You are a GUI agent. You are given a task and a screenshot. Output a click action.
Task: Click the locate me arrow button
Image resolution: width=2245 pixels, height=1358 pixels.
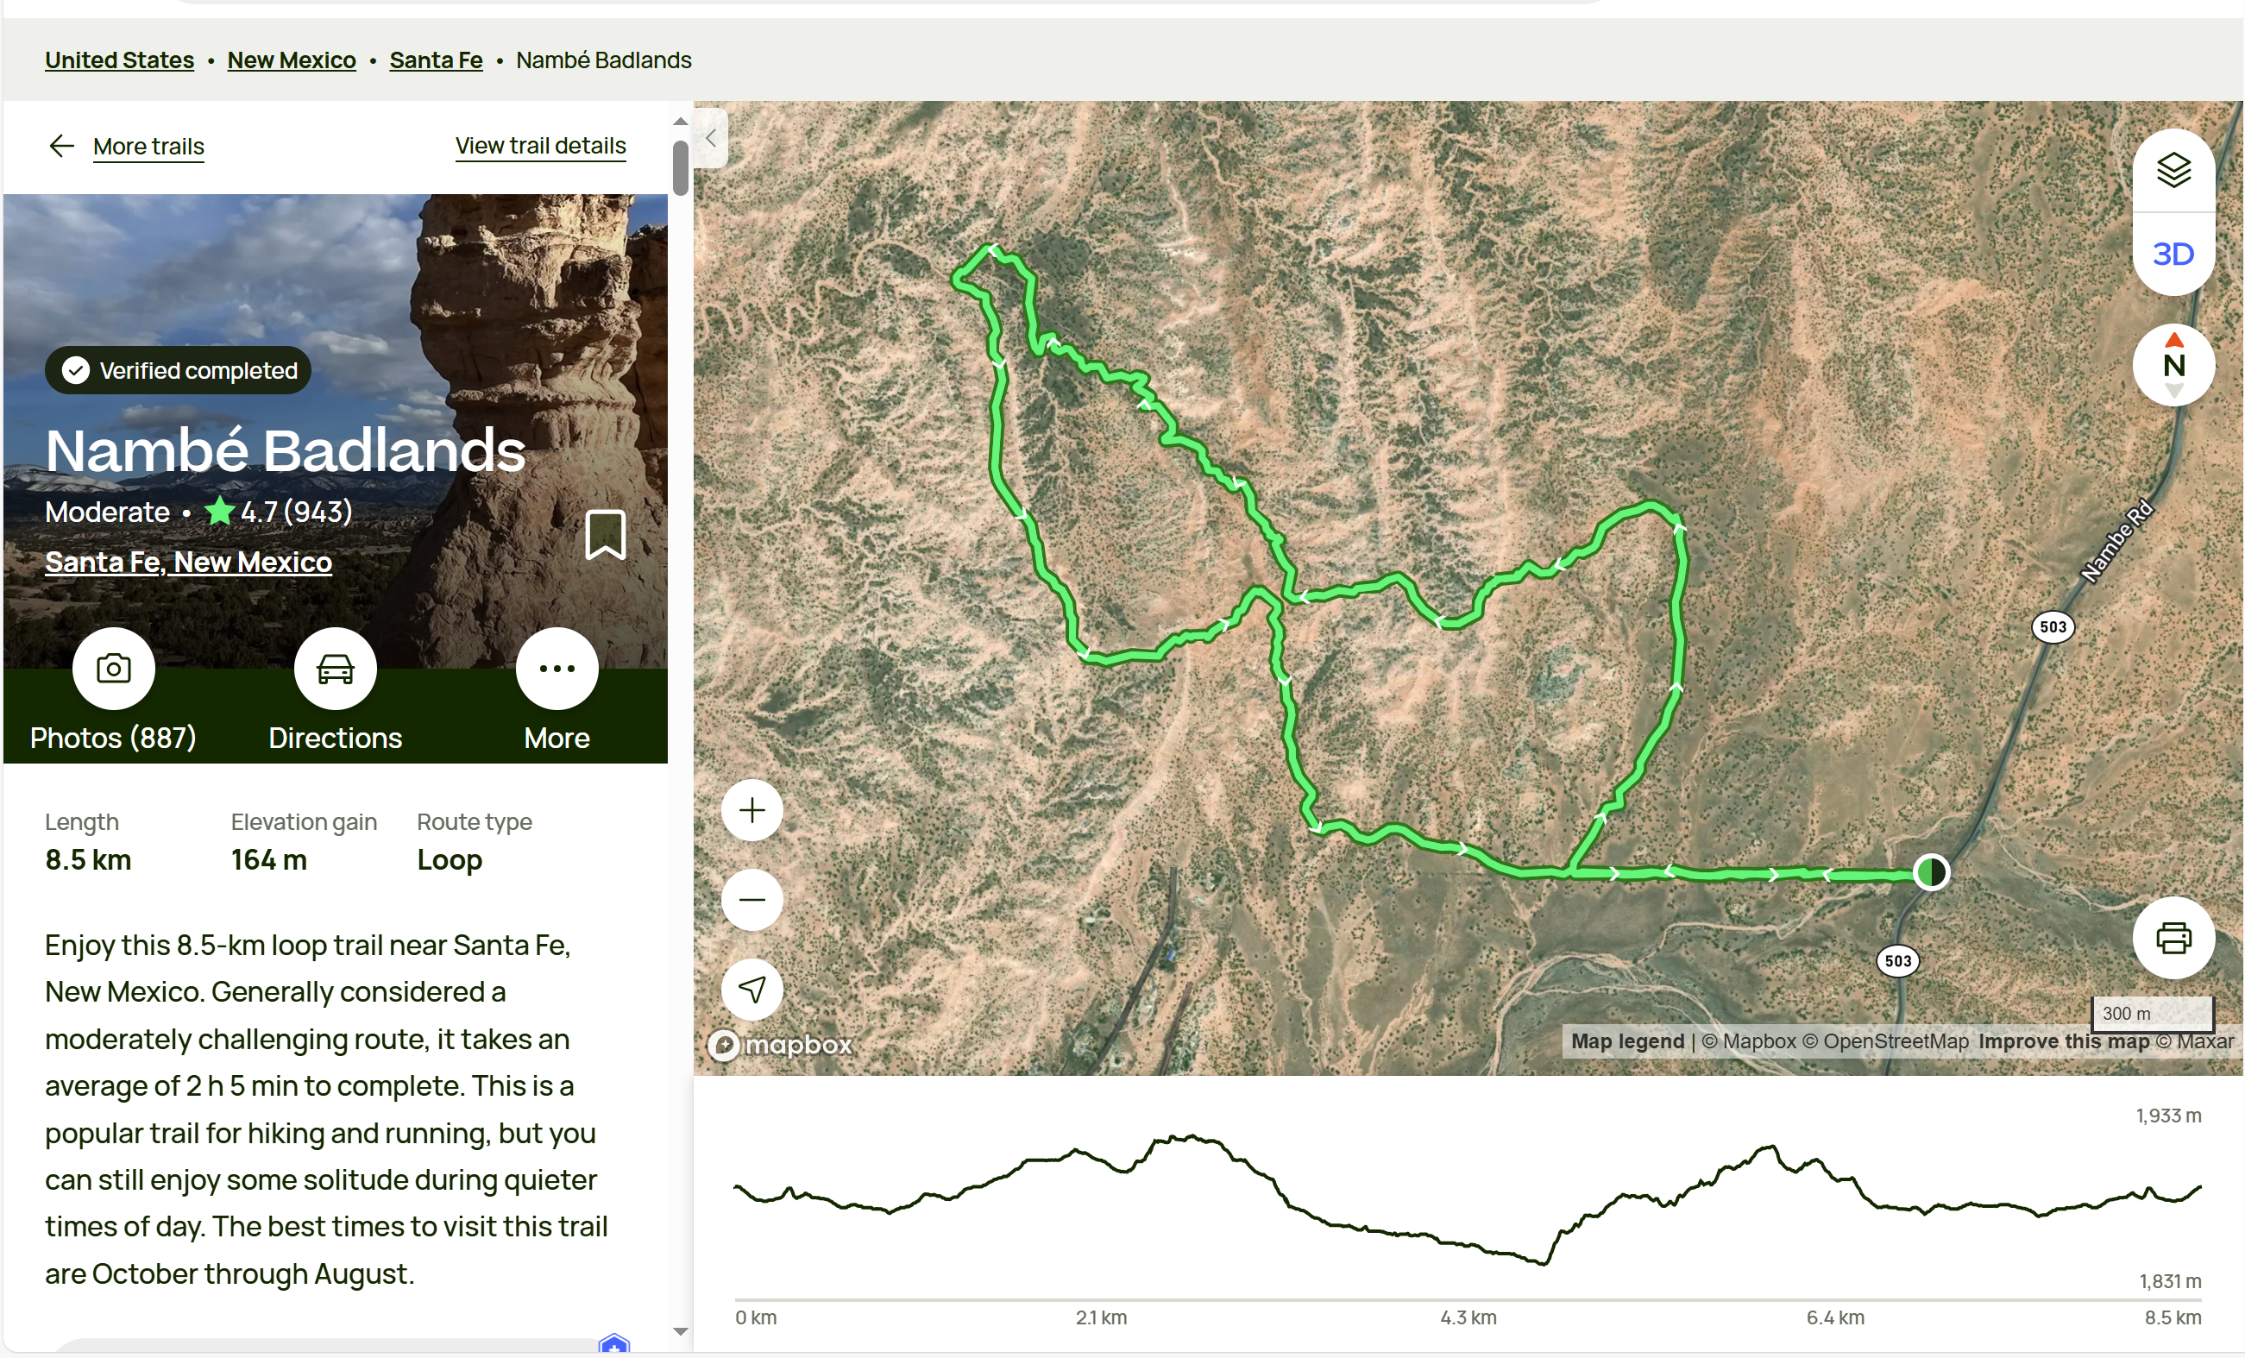(751, 989)
